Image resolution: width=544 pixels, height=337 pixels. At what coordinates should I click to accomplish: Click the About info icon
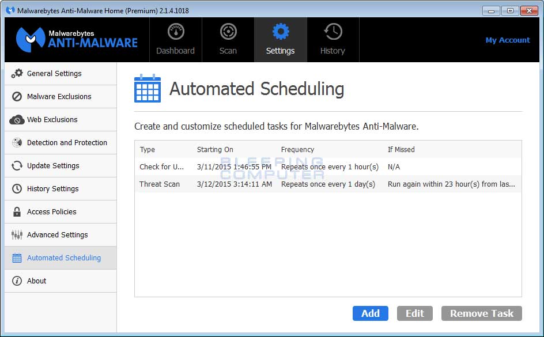tap(17, 281)
